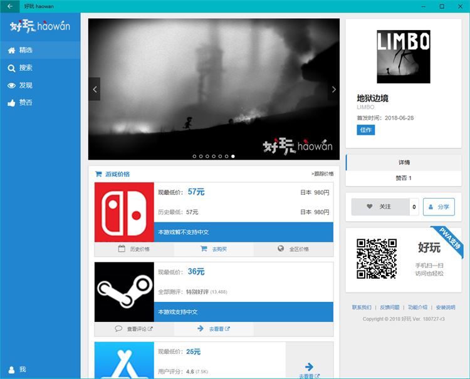Open 查看评论 under the Steam price
This screenshot has height=379, width=470.
point(134,329)
